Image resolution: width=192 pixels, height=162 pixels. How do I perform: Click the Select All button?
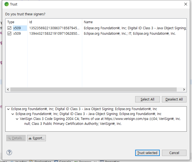point(147,99)
